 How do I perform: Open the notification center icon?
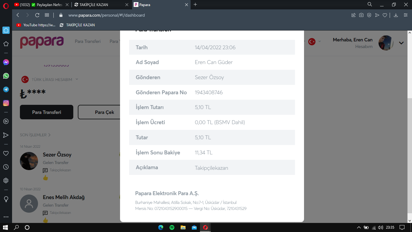[x=402, y=227]
